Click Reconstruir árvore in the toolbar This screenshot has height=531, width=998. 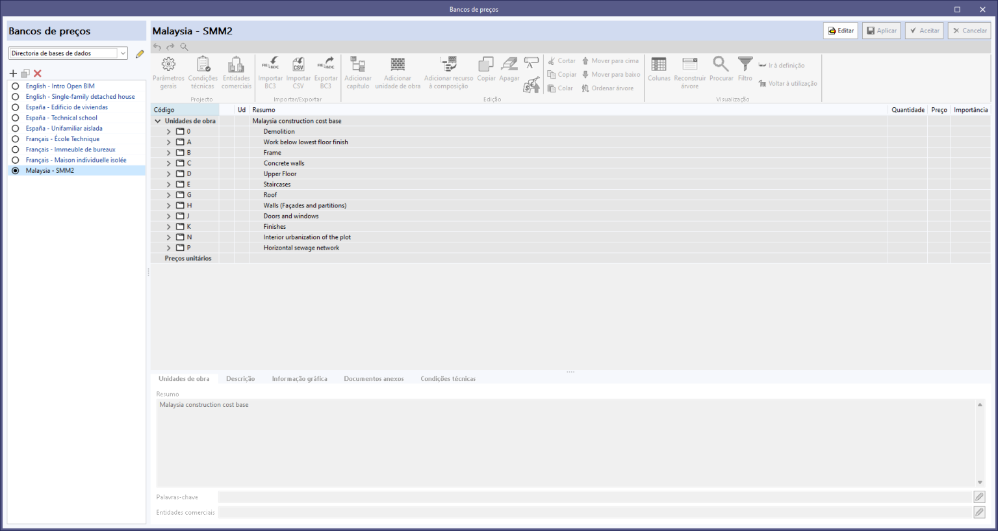coord(690,72)
